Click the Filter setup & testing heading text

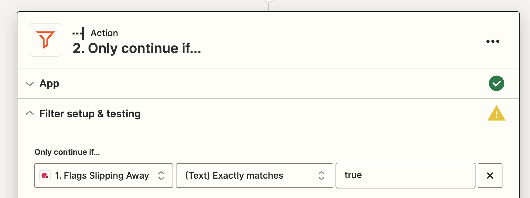[90, 114]
